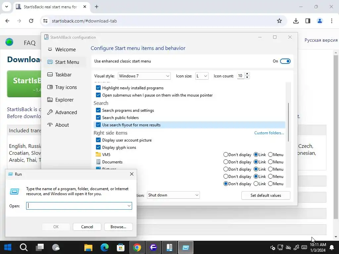This screenshot has width=339, height=254.
Task: Select the StartIsBack browser tab
Action: pos(51,7)
